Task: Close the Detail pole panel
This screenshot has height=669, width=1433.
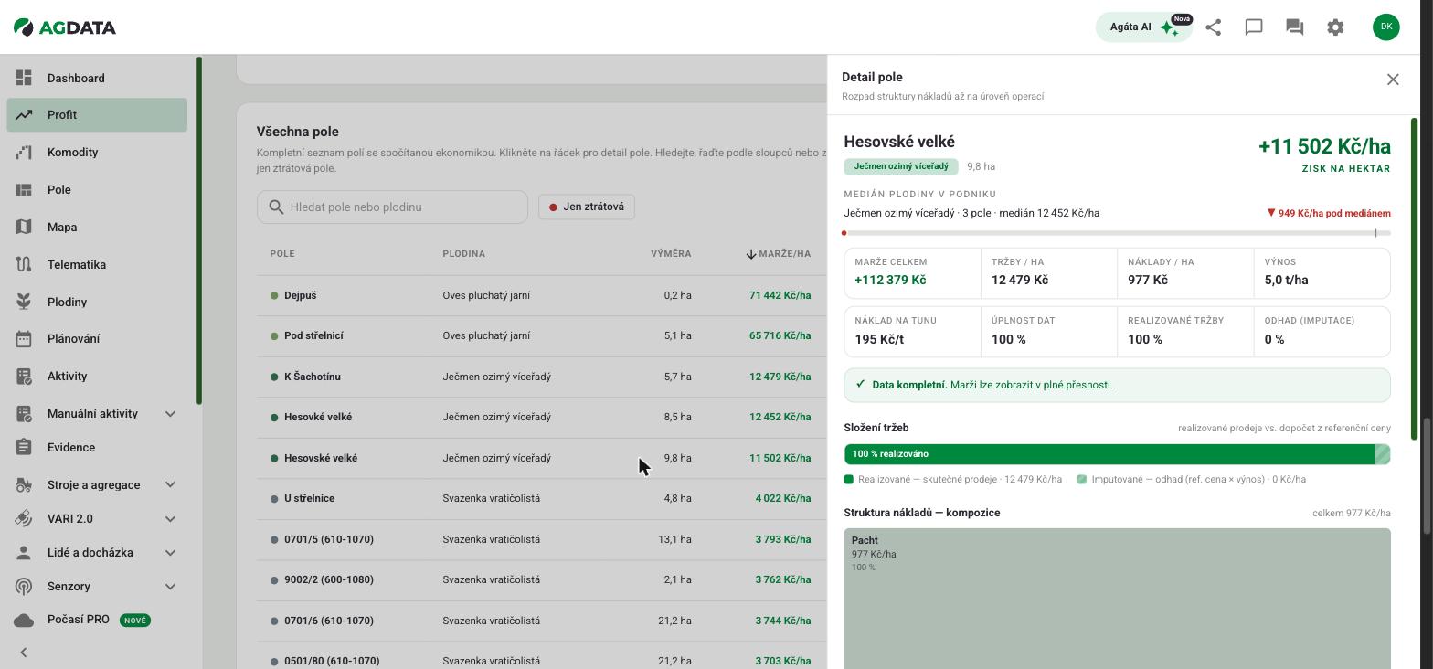Action: [1393, 80]
